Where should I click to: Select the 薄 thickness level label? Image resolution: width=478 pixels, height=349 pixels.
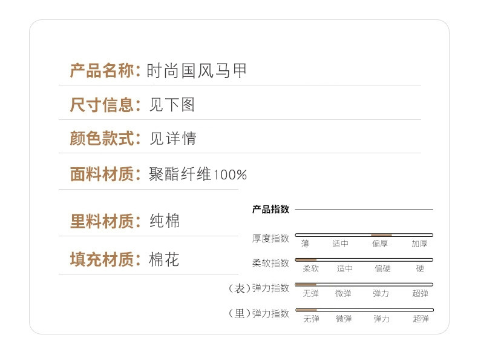click(305, 244)
